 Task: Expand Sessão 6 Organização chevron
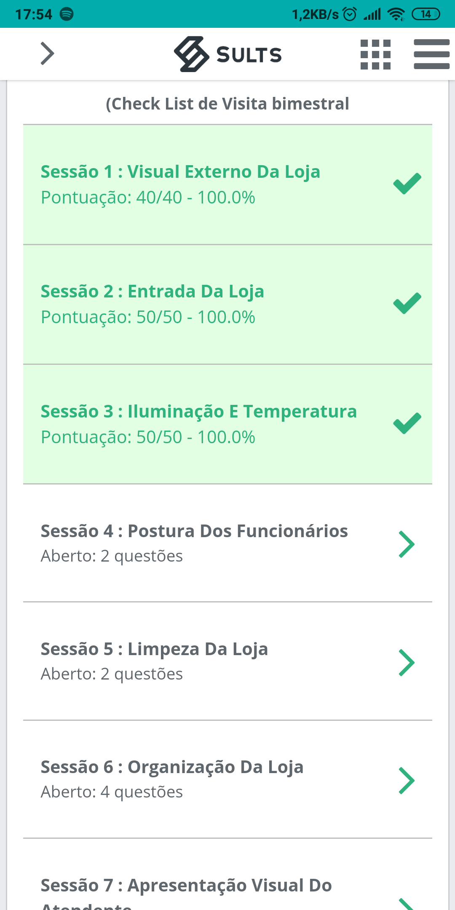[407, 781]
